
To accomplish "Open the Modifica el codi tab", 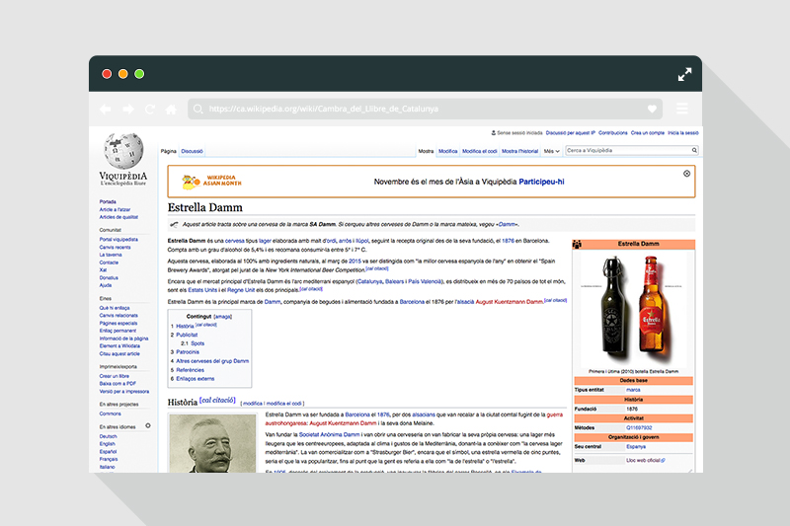I will 480,151.
